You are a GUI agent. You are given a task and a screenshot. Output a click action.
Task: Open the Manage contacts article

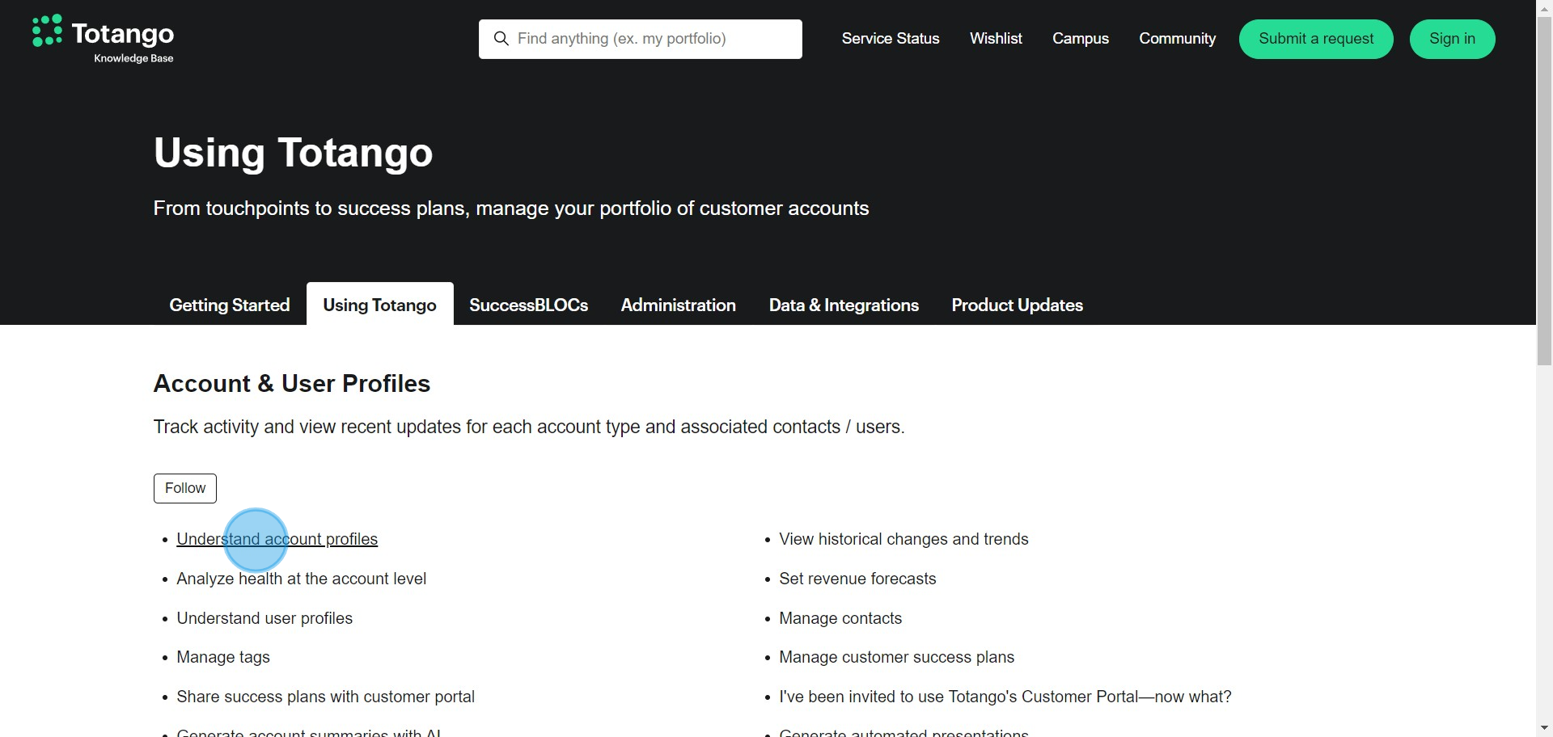point(840,618)
